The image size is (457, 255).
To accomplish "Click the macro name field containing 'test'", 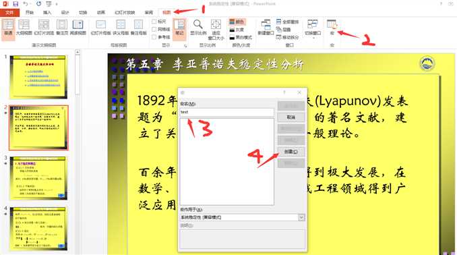I will click(226, 112).
